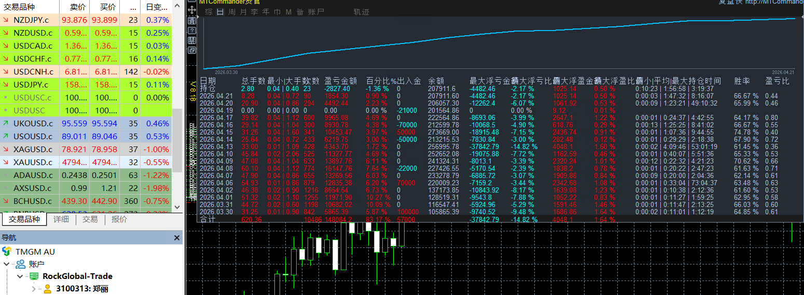Click the 胜率 column header
The height and width of the screenshot is (295, 804).
[742, 81]
